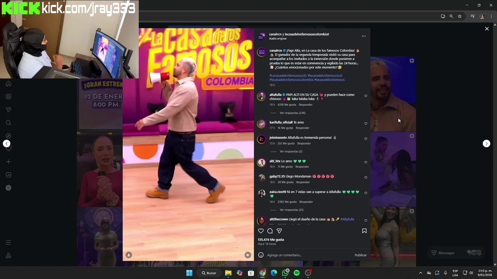Like zaira.rios19's comment heart

click(x=366, y=193)
